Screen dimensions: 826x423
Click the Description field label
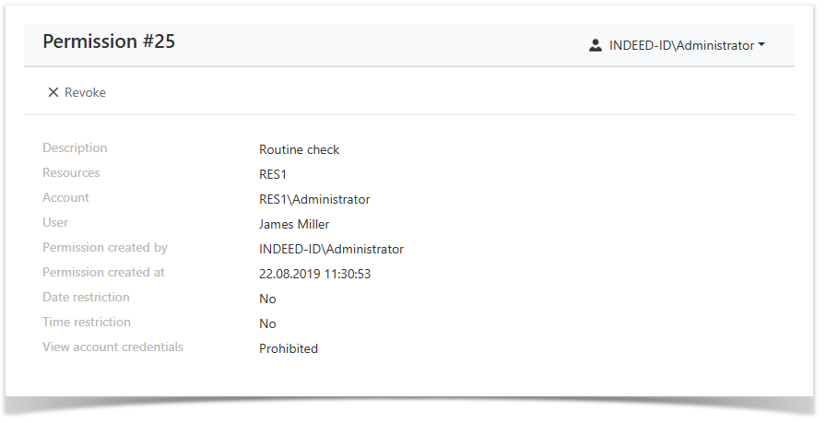click(75, 147)
